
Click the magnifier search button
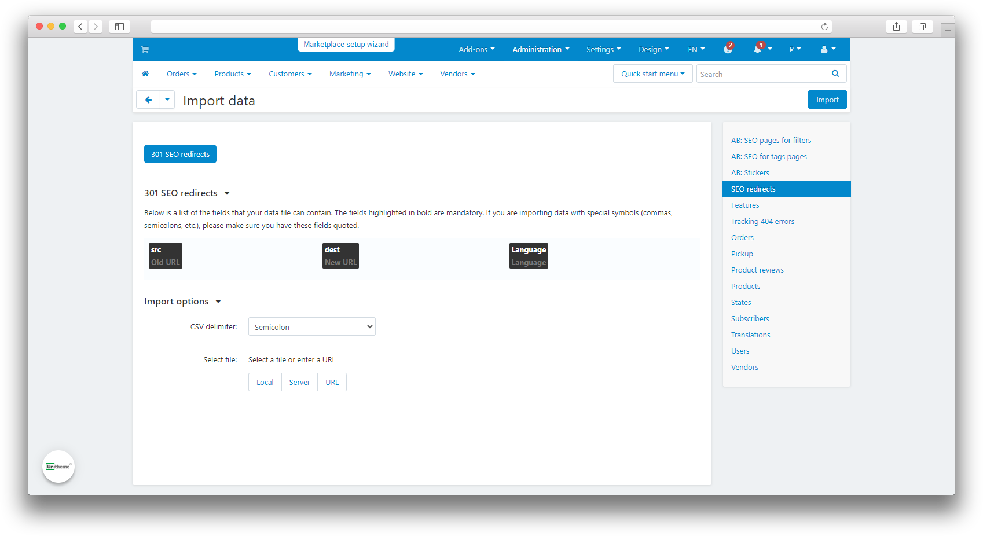835,74
